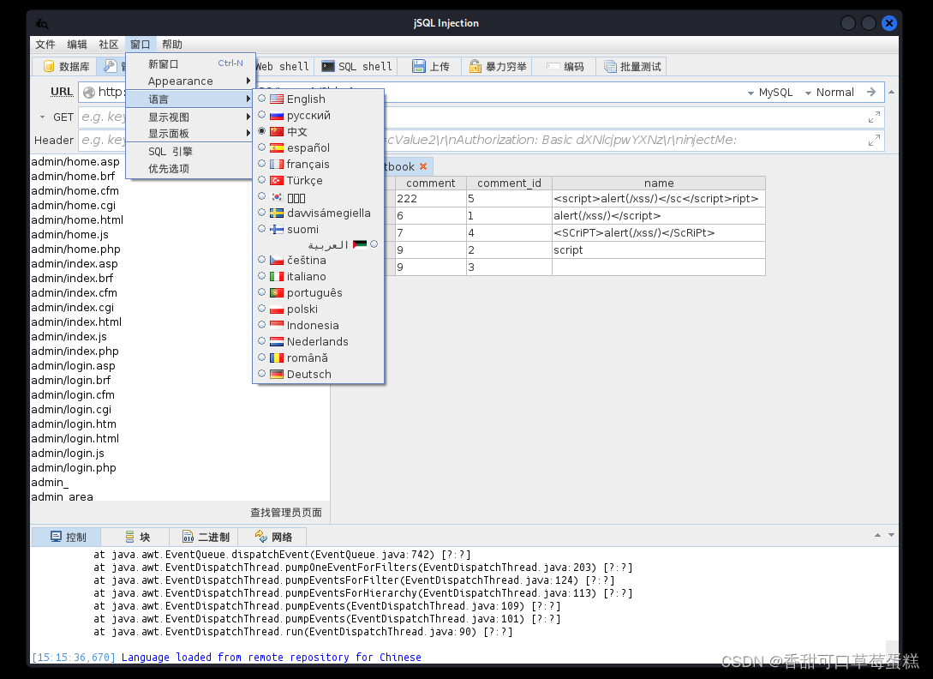Image resolution: width=933 pixels, height=679 pixels.
Task: Click the suomi Finnish flag icon
Action: tap(277, 229)
